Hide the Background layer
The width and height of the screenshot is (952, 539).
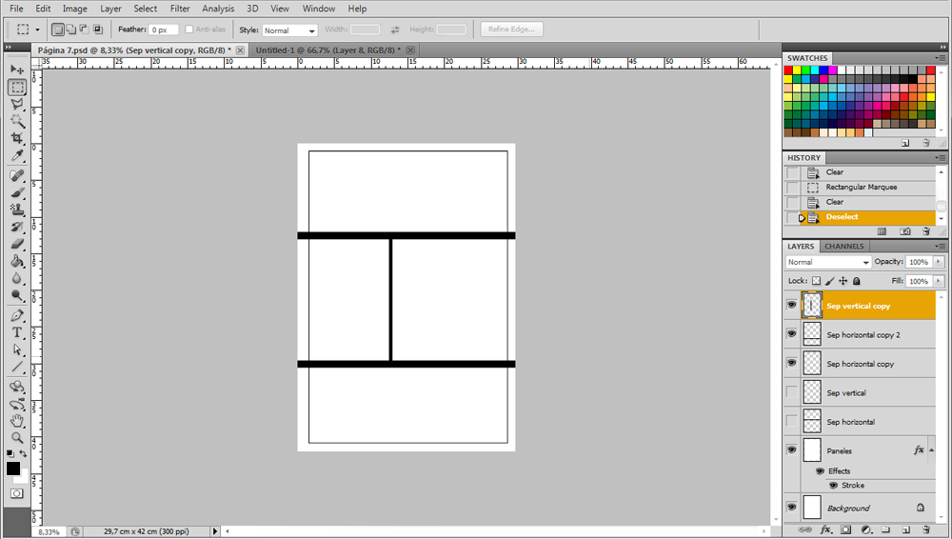pos(791,508)
